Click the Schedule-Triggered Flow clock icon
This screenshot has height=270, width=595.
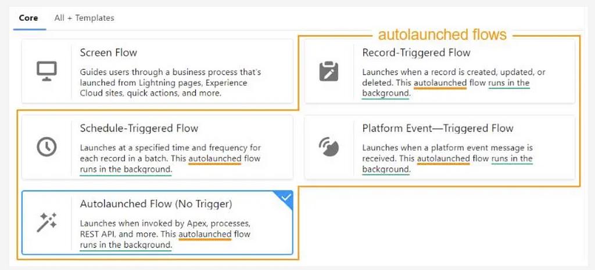46,147
